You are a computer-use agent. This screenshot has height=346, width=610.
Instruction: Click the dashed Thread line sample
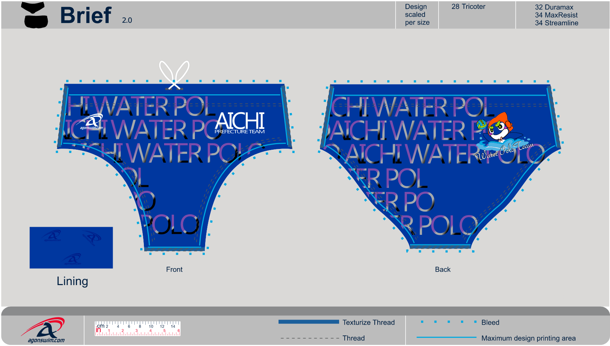309,338
